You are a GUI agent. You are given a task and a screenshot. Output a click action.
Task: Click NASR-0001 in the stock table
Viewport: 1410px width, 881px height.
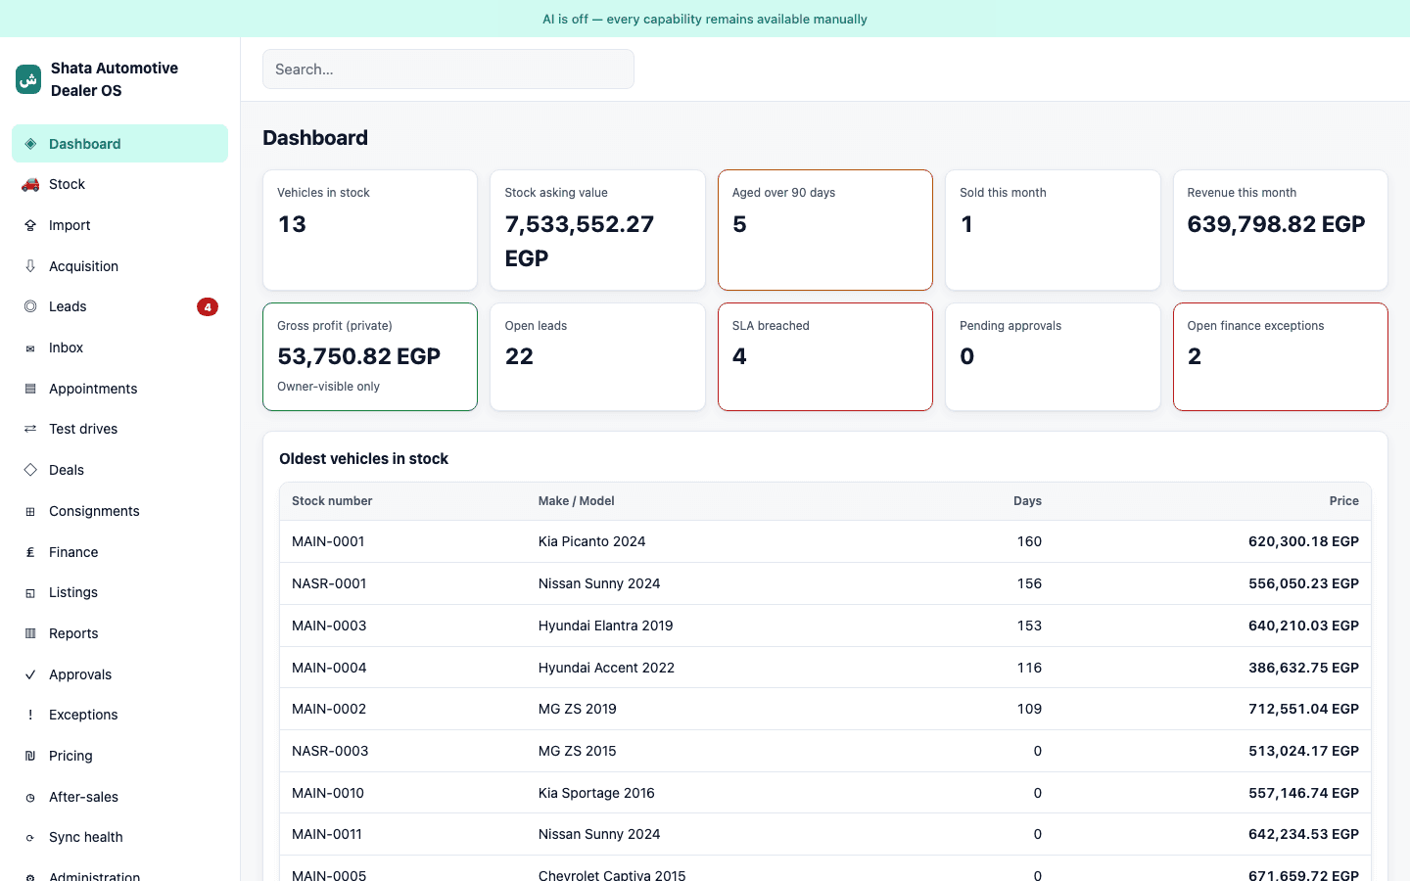(x=329, y=583)
